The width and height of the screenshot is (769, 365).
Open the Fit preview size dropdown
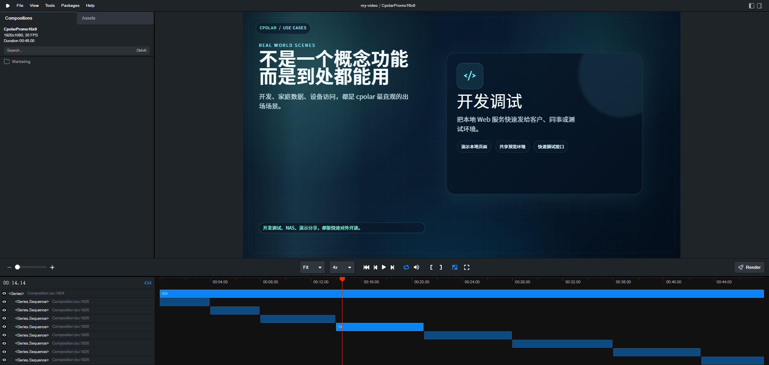point(312,267)
